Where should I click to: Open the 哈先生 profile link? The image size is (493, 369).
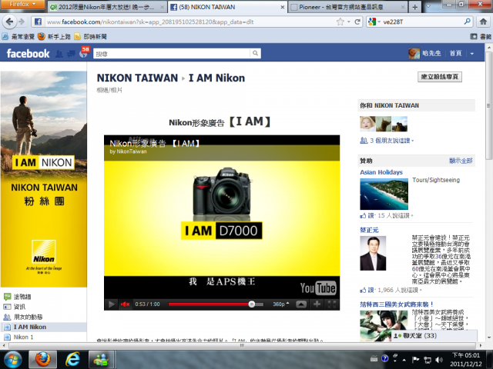pos(424,53)
